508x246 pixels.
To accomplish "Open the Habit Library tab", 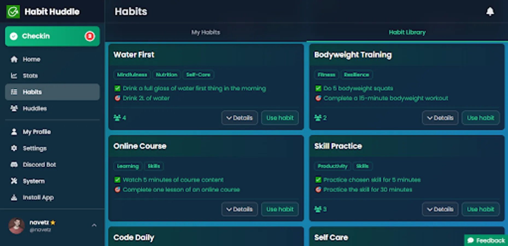I will tap(407, 32).
